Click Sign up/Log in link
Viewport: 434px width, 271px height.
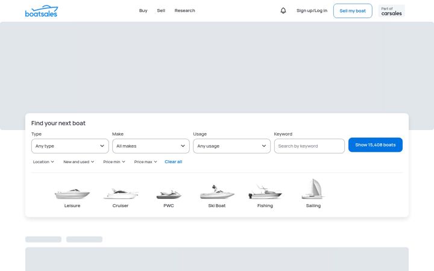[x=312, y=10]
